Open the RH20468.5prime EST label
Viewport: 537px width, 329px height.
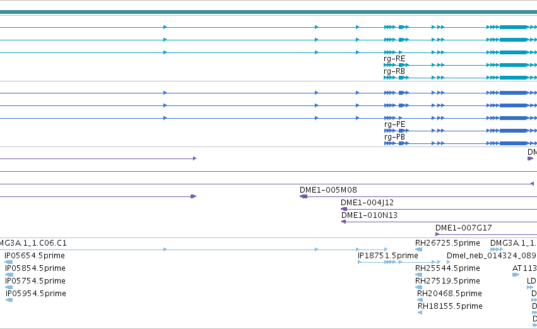tap(449, 294)
